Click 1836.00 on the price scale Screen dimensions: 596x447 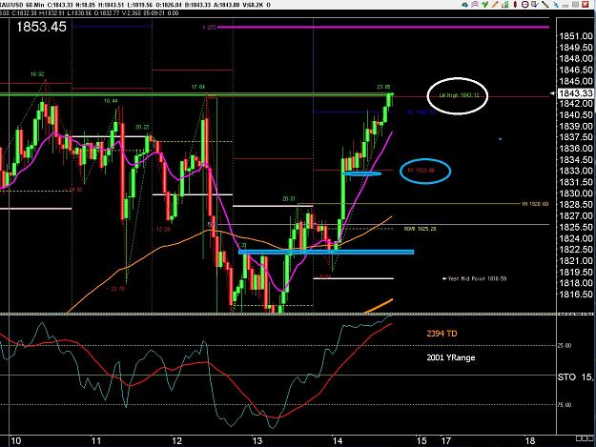coord(576,149)
